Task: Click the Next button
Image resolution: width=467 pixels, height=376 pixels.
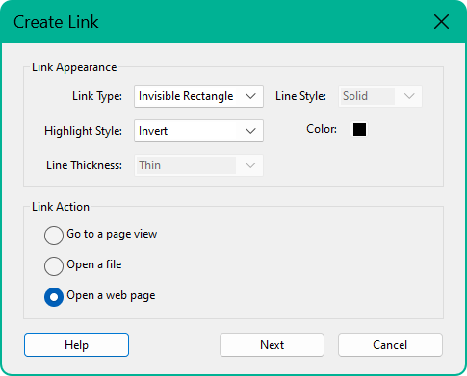Action: tap(272, 345)
